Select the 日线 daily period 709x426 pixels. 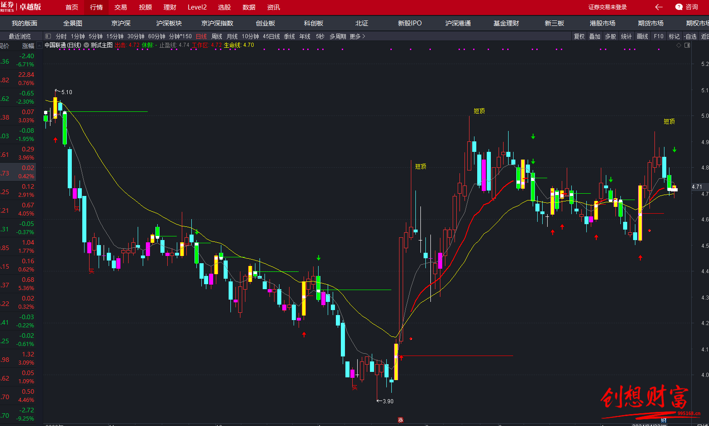click(201, 36)
